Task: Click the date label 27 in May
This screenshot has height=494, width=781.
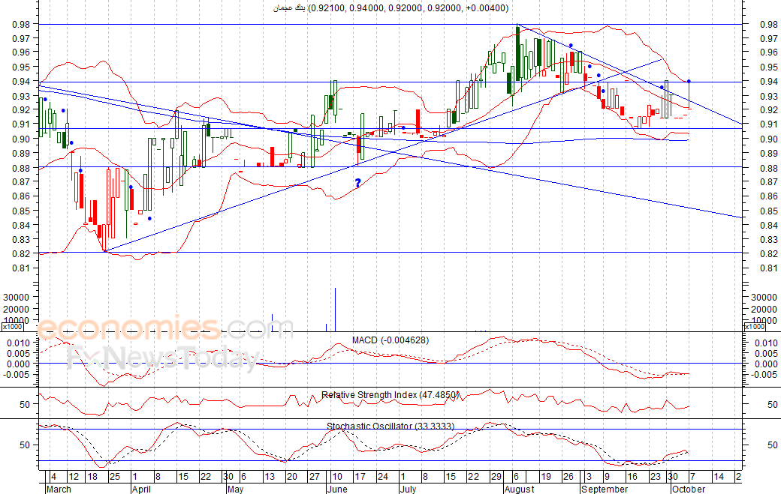Action: pyautogui.click(x=315, y=477)
